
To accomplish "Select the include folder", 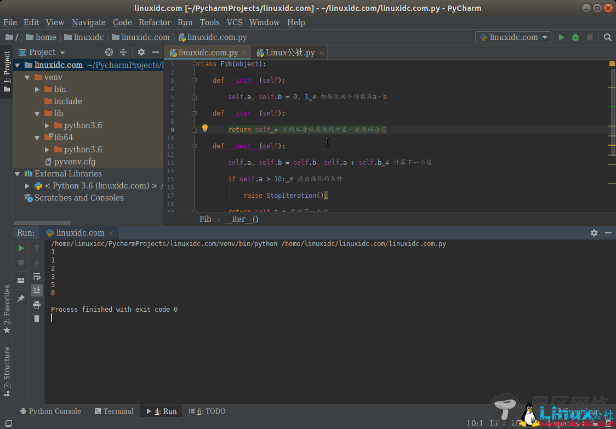I will pos(68,101).
